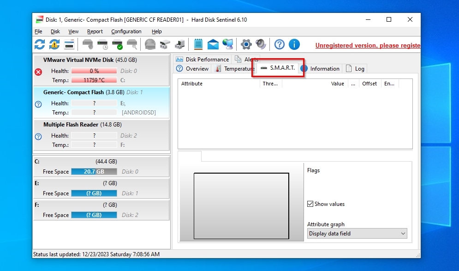Select the VMware Virtual NVMe Disk entry
Screen dimensions: 459x271
coord(101,70)
